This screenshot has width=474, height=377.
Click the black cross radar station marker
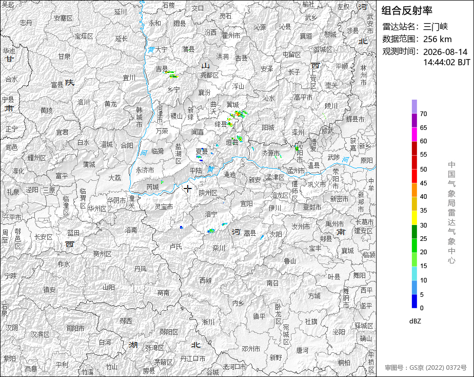point(188,189)
